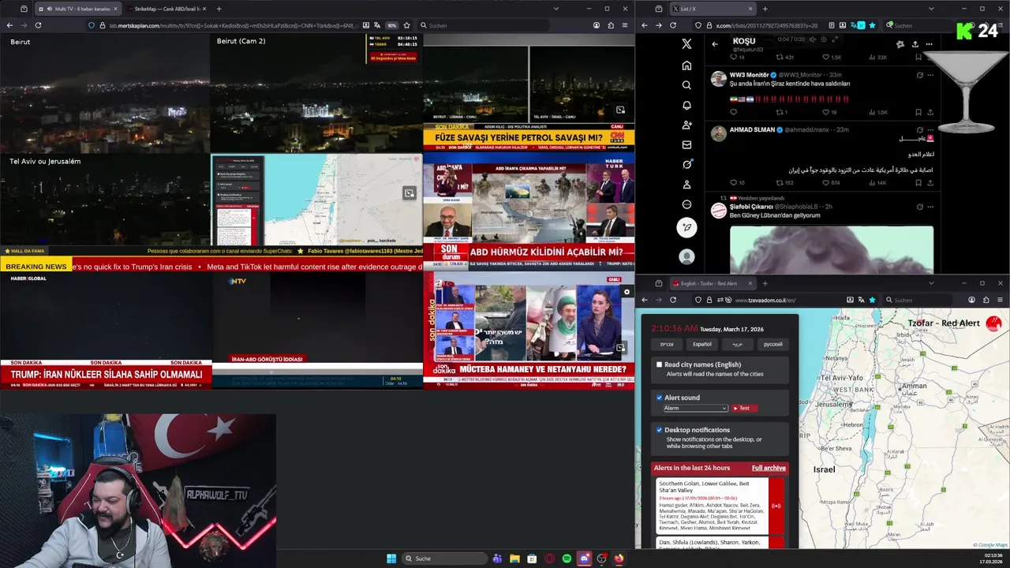Repost the AHMAD SLMAN post

click(x=780, y=182)
